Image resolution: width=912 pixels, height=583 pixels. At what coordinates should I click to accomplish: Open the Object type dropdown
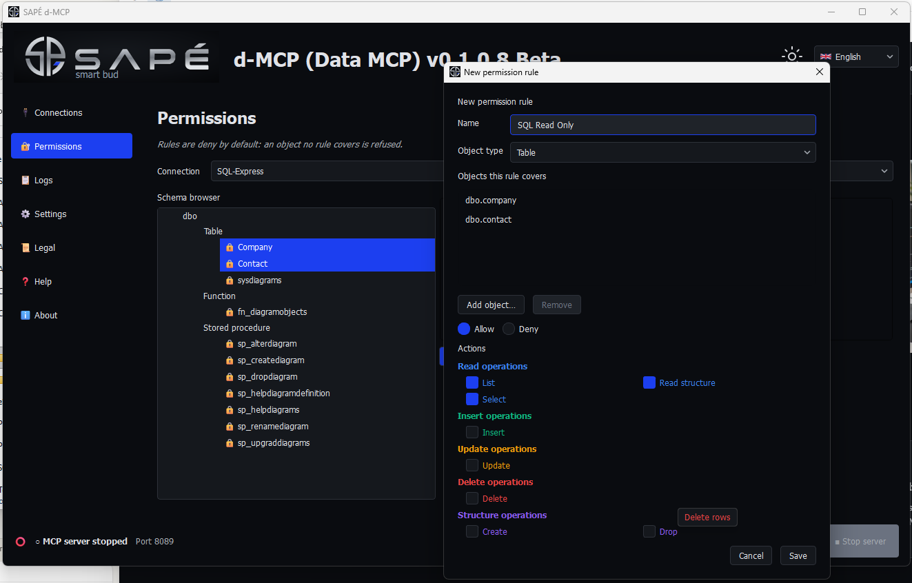[663, 152]
